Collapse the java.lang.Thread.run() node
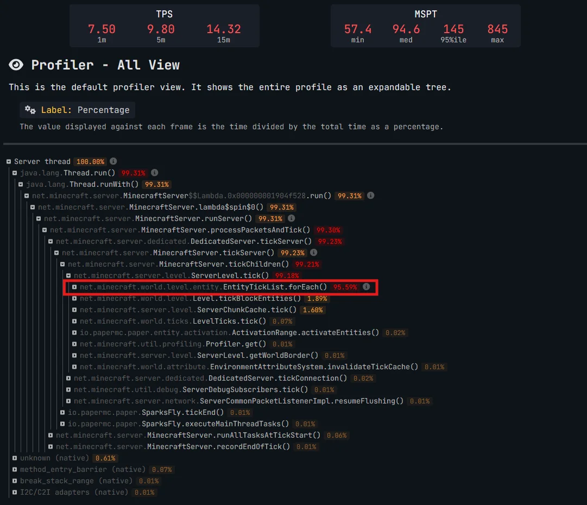Image resolution: width=587 pixels, height=505 pixels. point(15,173)
